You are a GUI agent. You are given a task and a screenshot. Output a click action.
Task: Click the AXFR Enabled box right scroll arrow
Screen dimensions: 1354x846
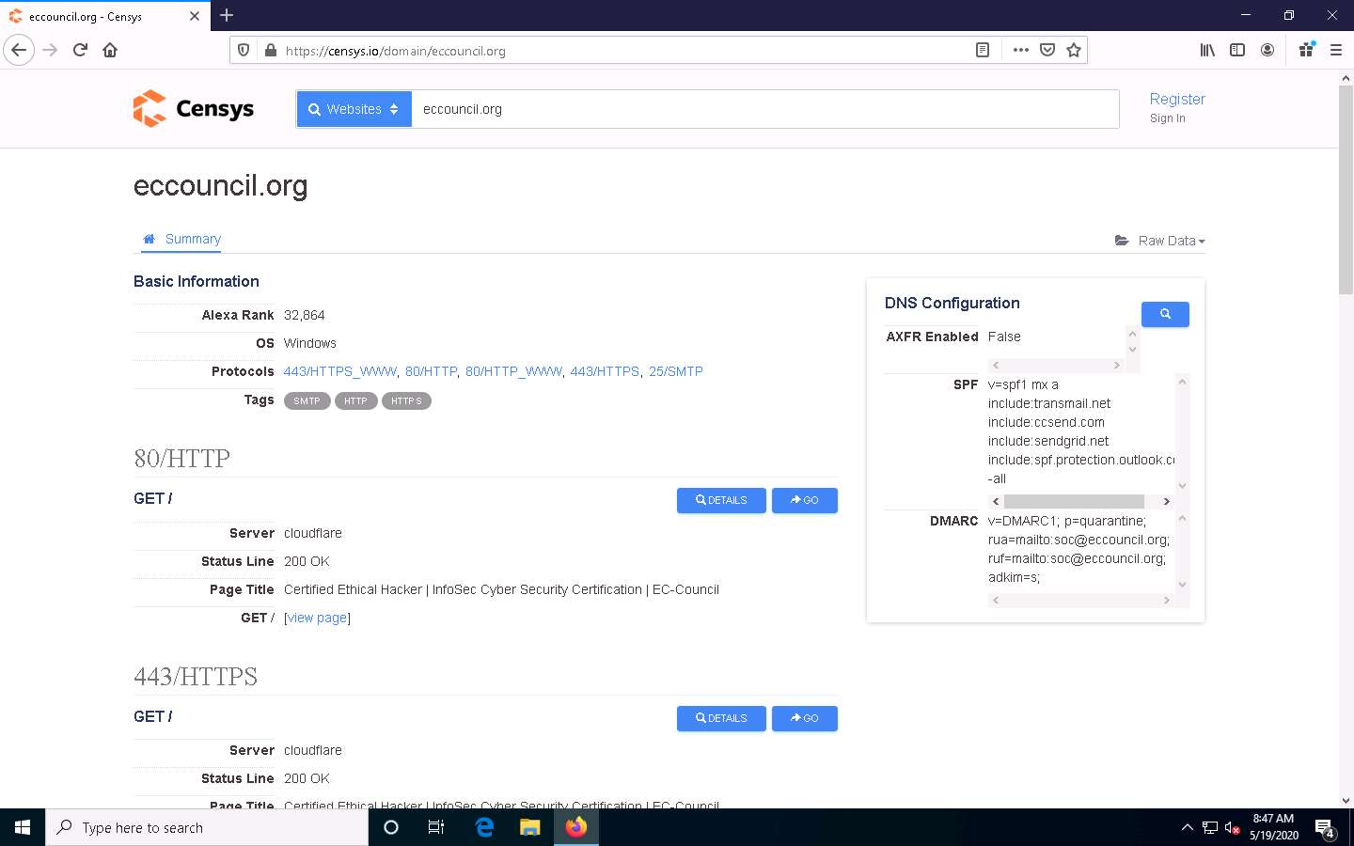1116,366
